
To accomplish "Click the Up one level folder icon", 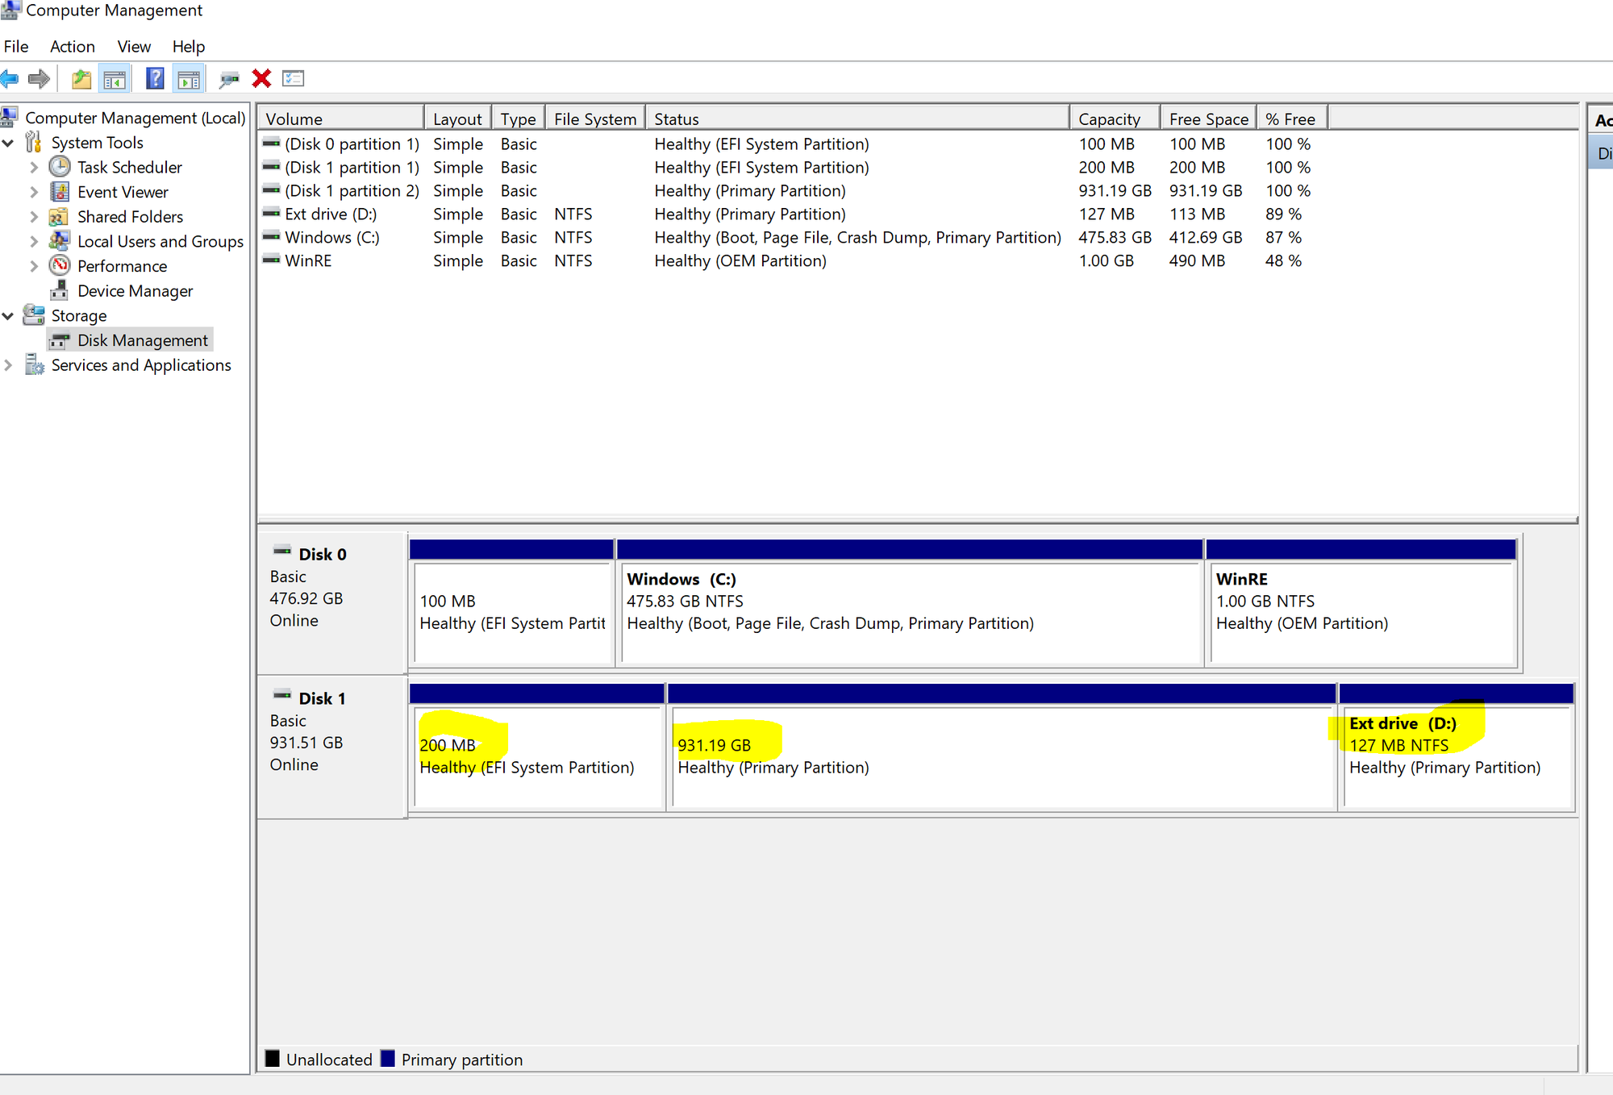I will 81,79.
